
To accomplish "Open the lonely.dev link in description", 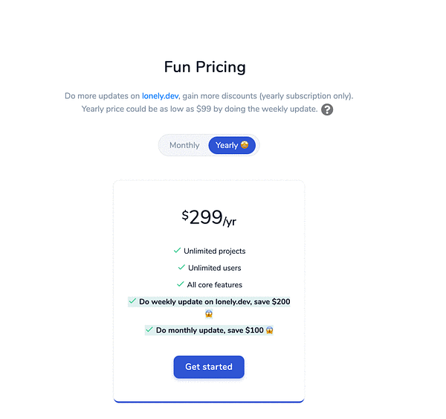I will [160, 96].
